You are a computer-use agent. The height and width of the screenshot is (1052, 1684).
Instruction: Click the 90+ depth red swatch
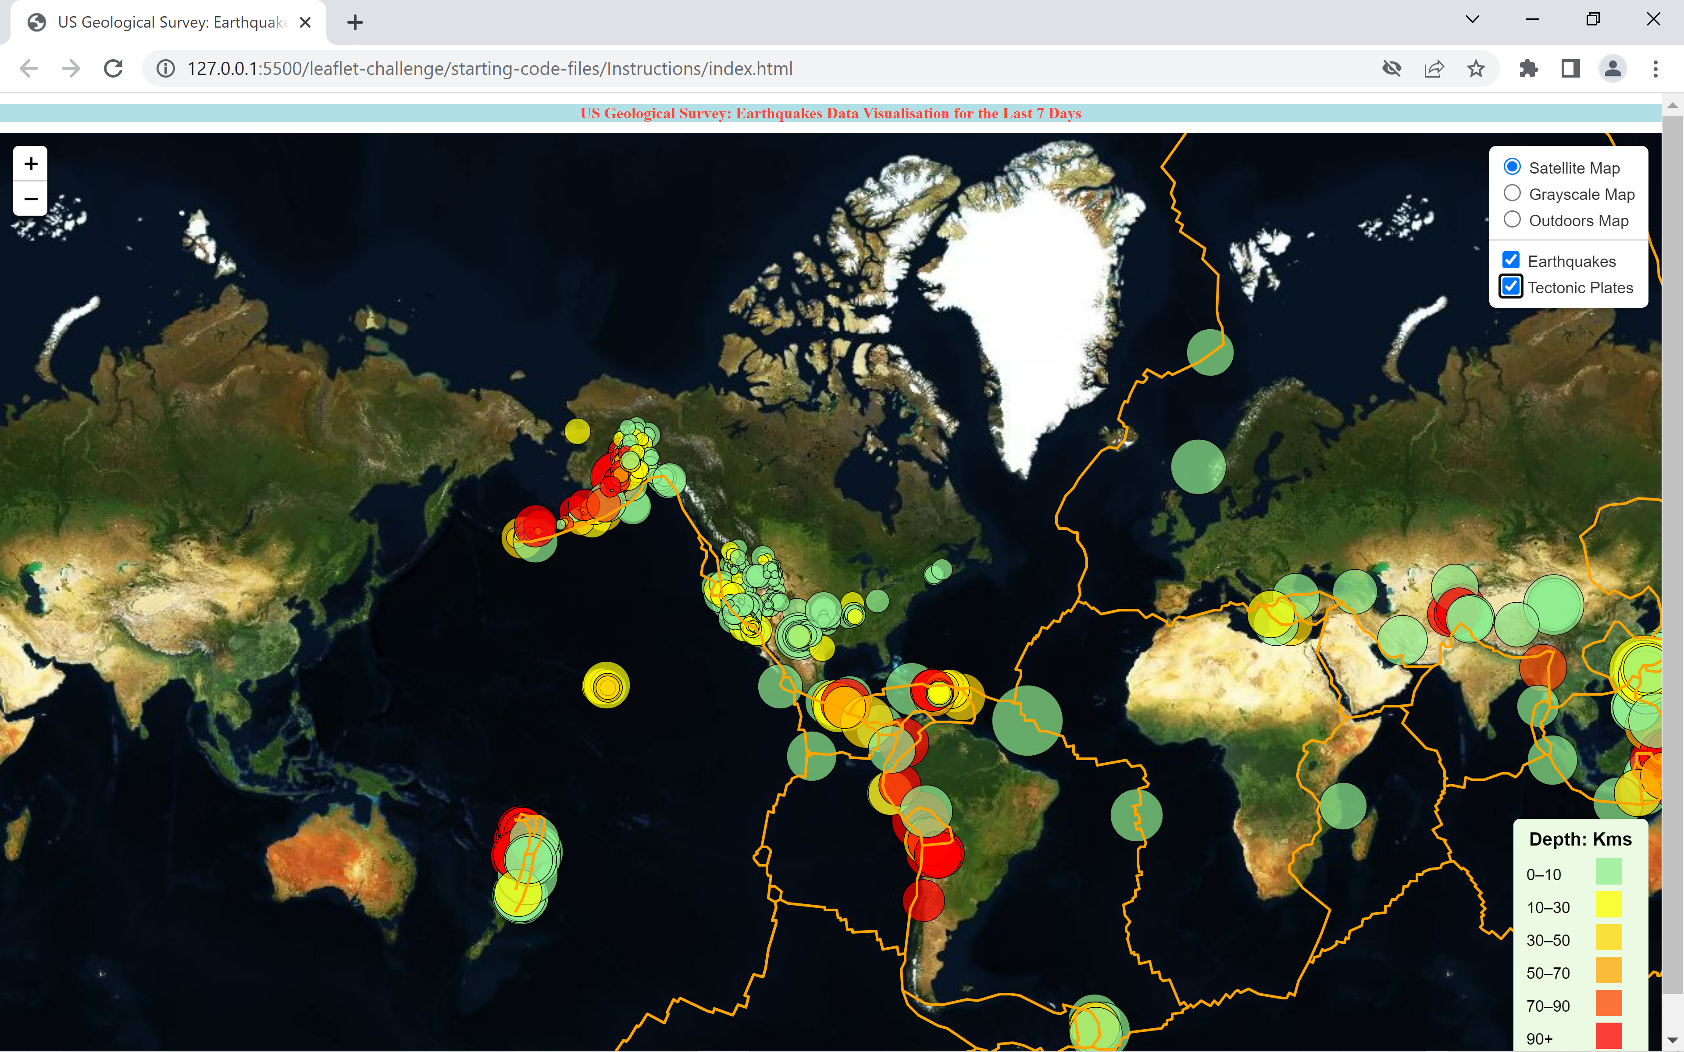click(x=1609, y=1036)
